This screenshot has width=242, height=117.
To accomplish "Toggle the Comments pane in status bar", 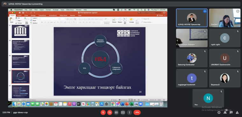I will [123, 100].
